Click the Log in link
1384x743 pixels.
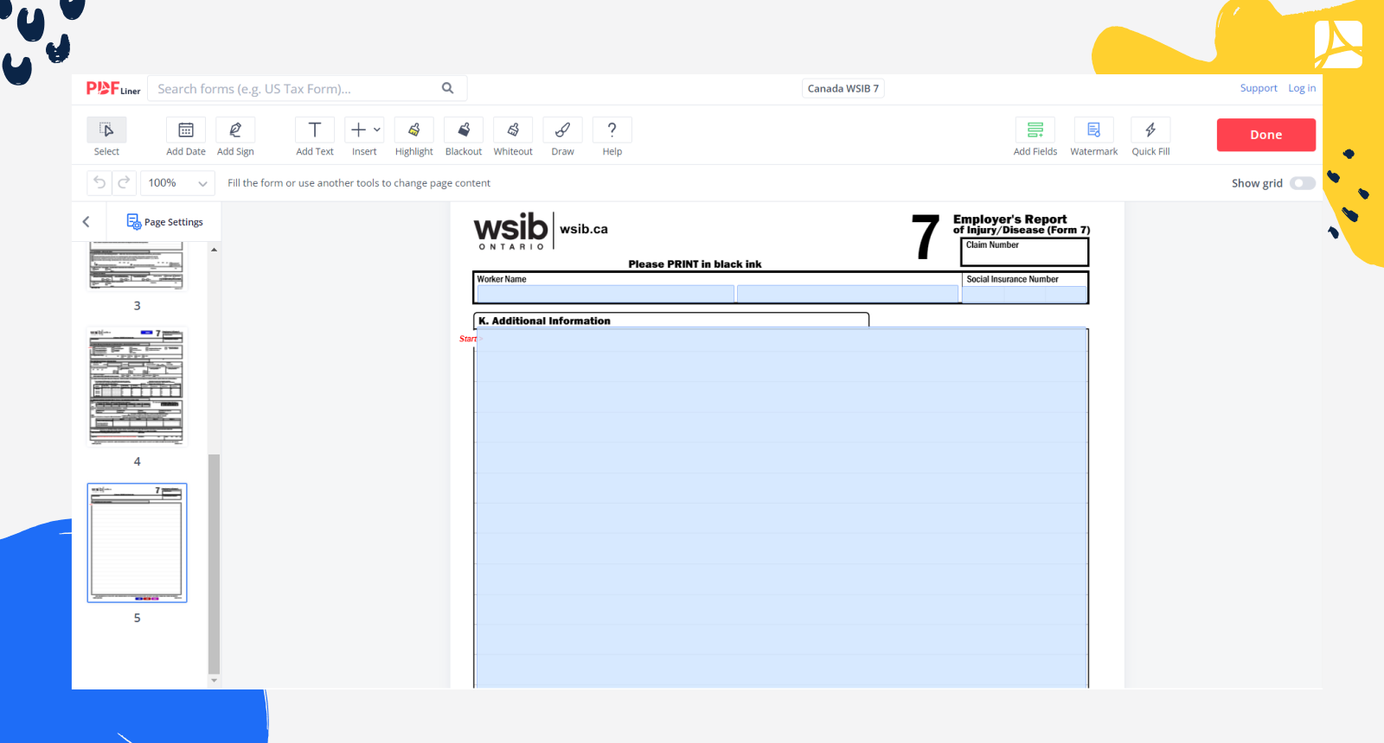(1302, 88)
